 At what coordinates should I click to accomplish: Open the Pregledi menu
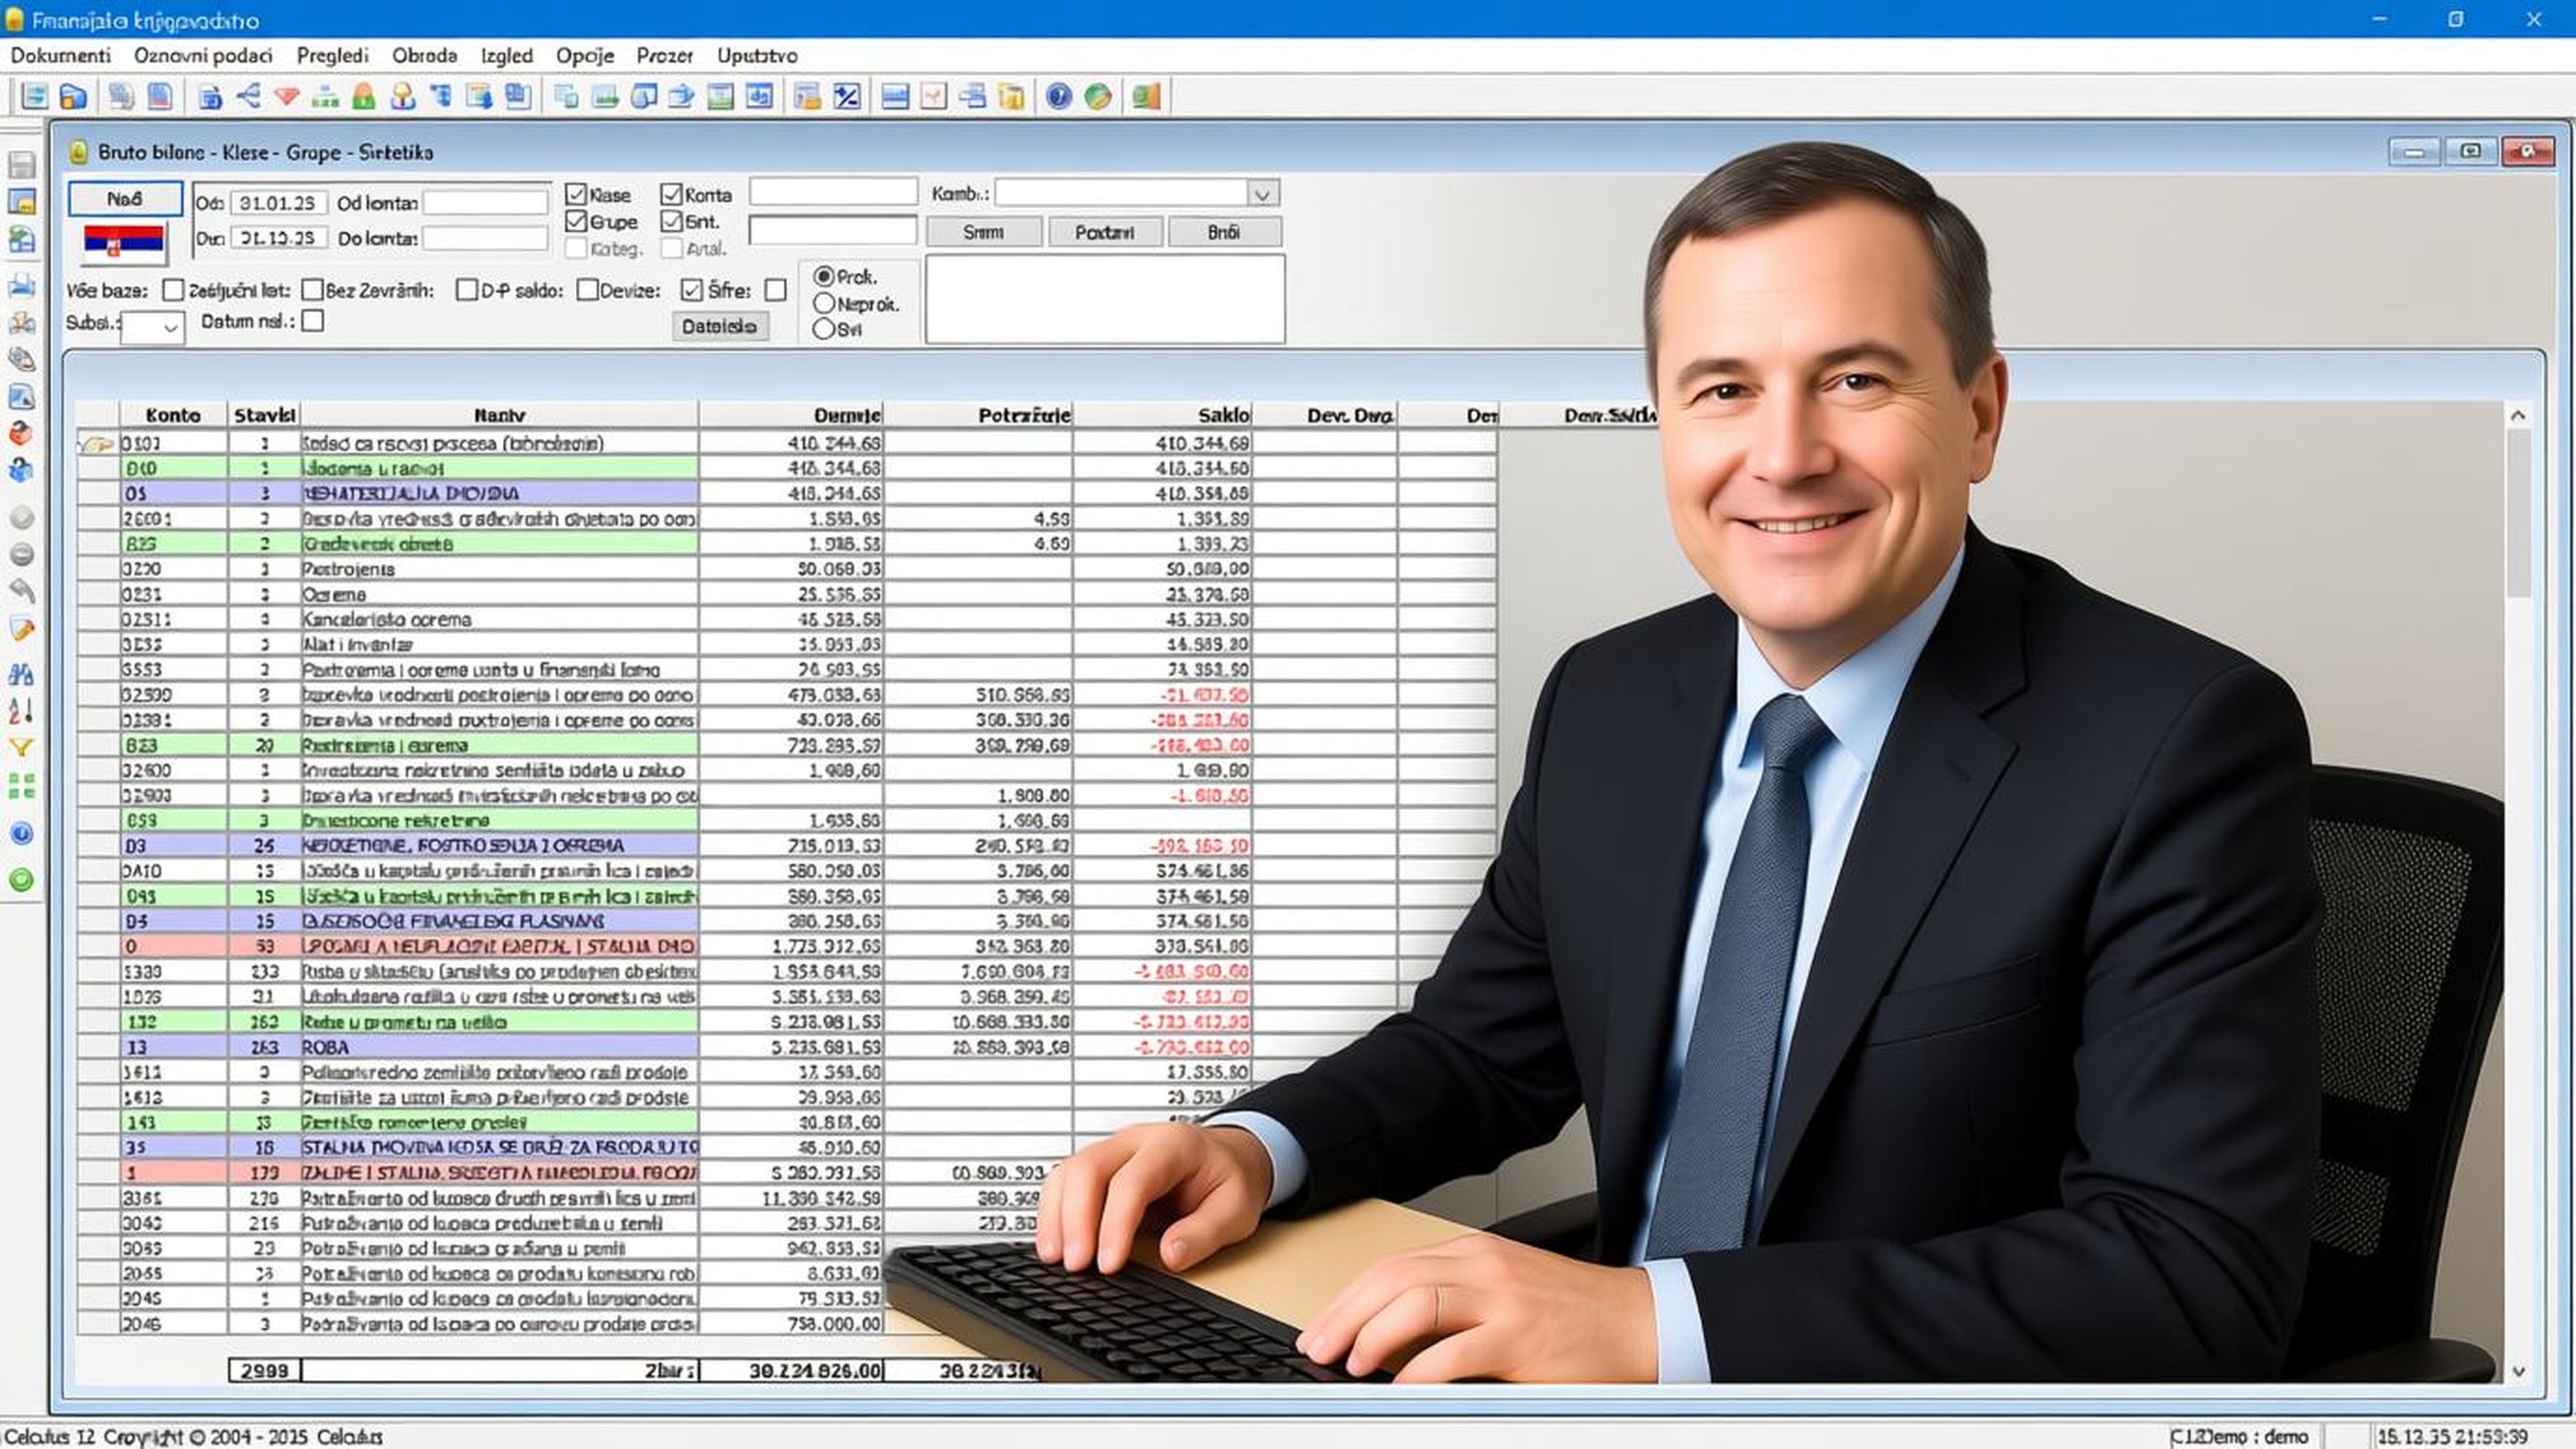pos(333,56)
